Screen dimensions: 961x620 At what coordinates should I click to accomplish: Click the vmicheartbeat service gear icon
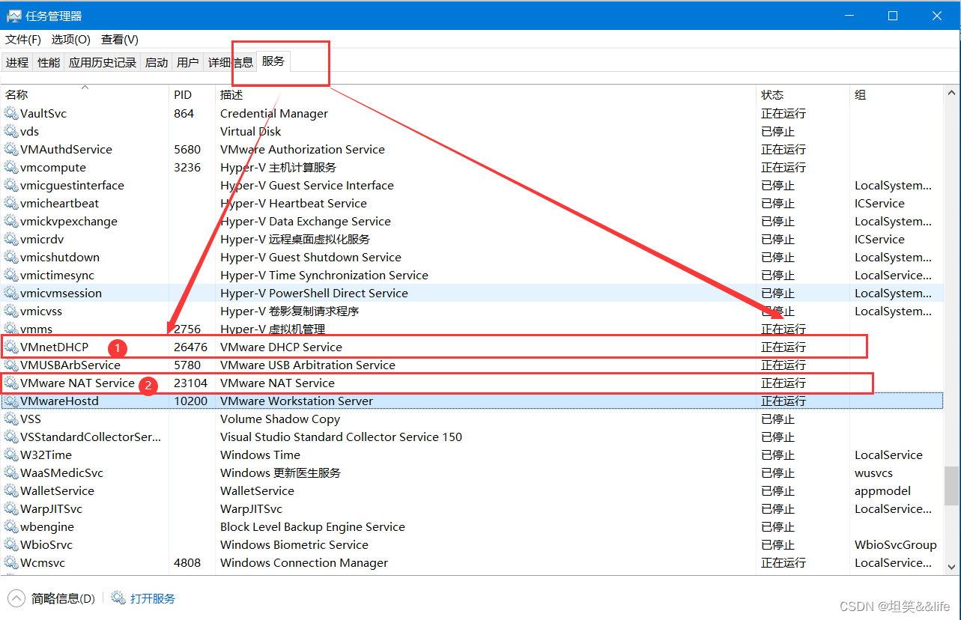click(10, 204)
